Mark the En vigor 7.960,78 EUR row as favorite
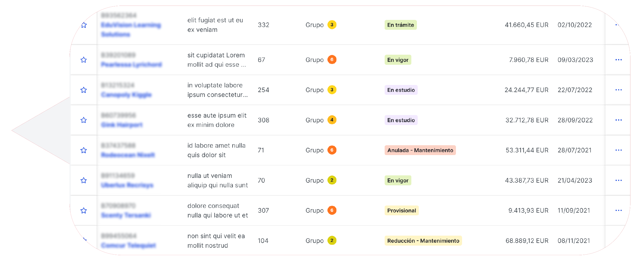This screenshot has height=261, width=636. coord(84,60)
